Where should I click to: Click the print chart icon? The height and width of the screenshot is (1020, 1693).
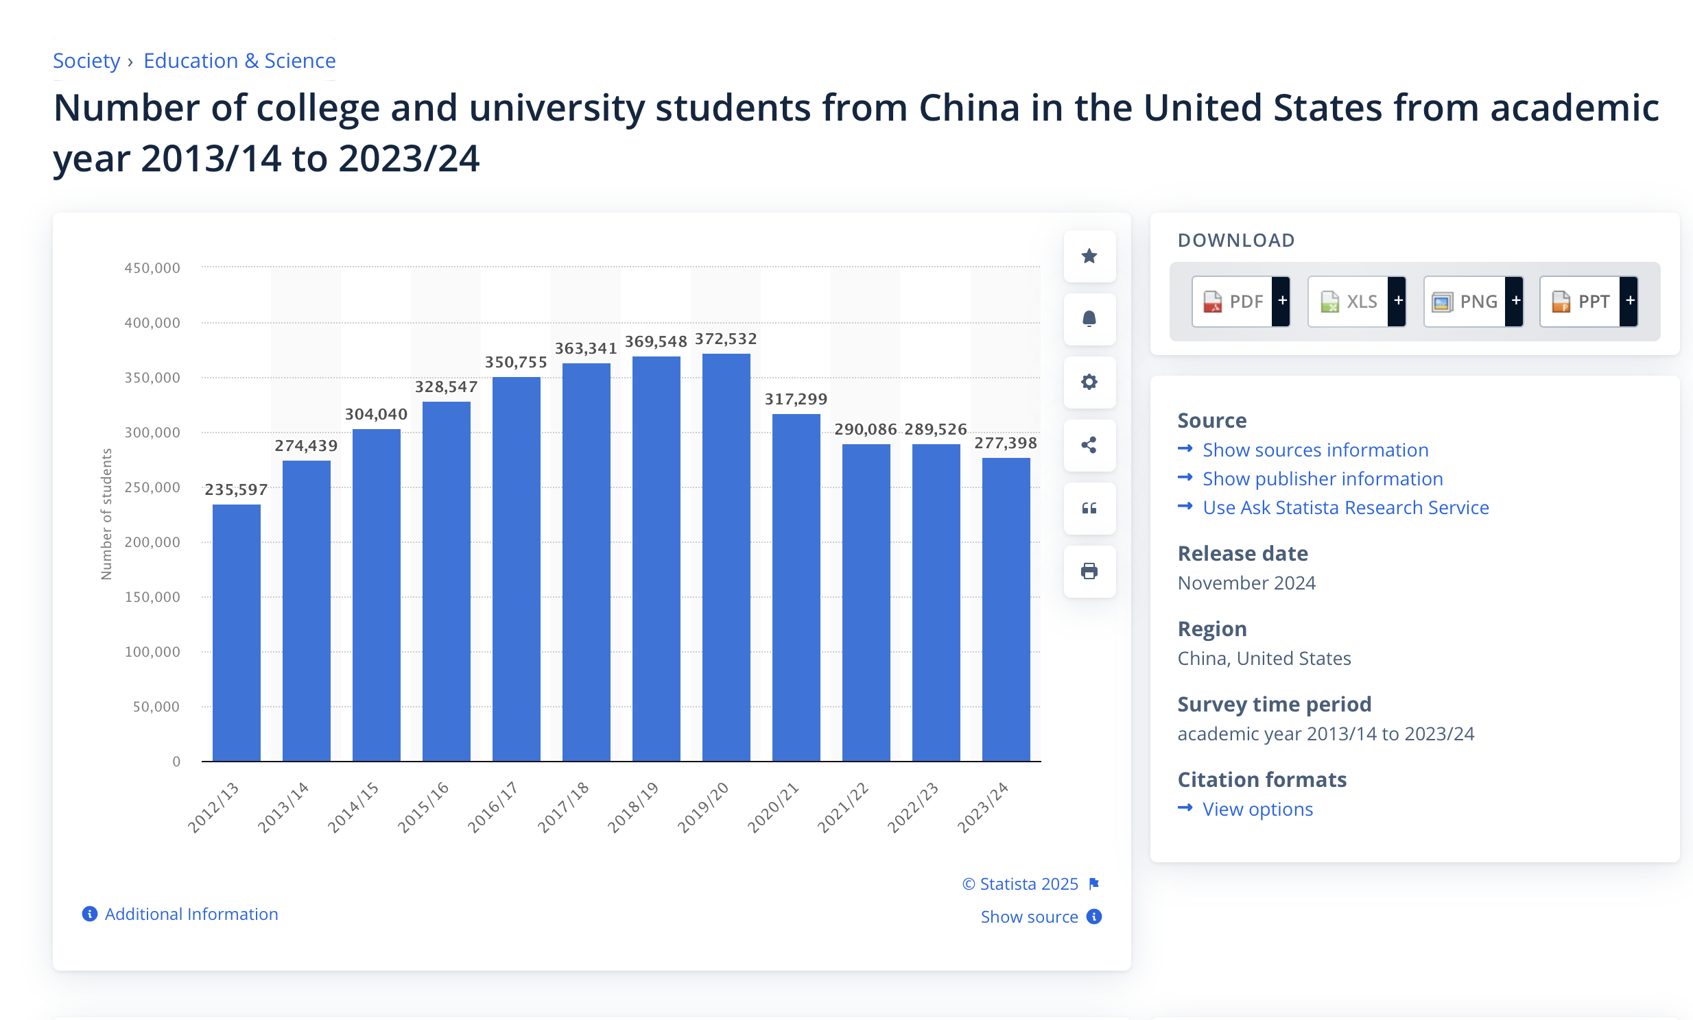[x=1089, y=571]
